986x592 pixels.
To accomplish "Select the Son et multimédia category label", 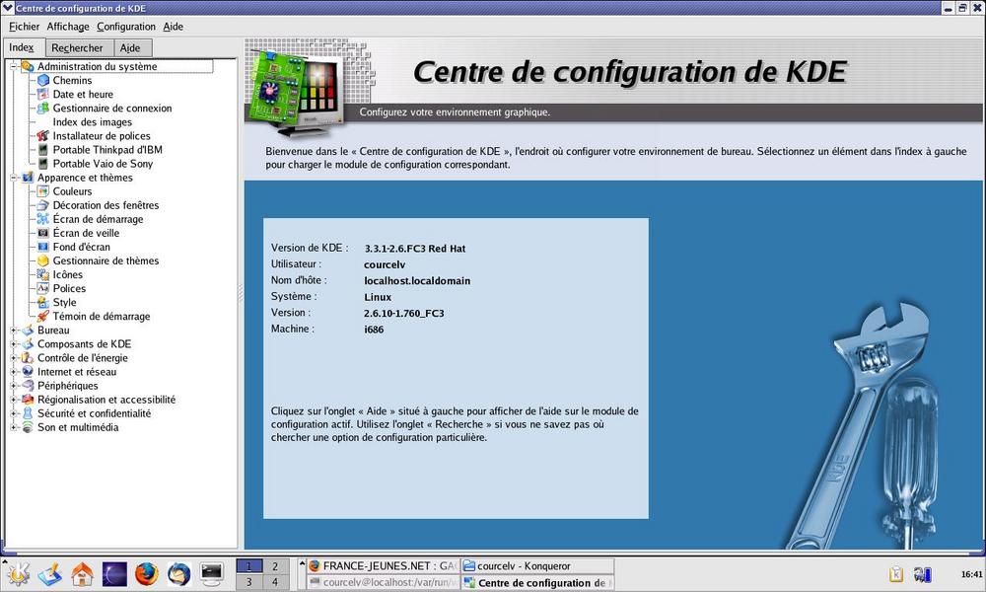I will tap(78, 427).
